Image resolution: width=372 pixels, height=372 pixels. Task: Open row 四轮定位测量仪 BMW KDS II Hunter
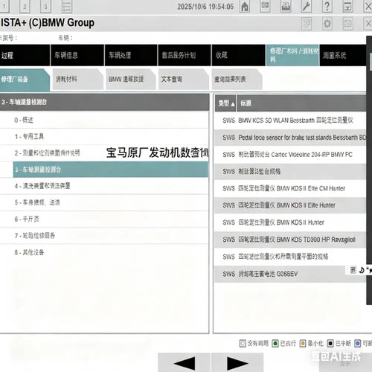point(290,222)
